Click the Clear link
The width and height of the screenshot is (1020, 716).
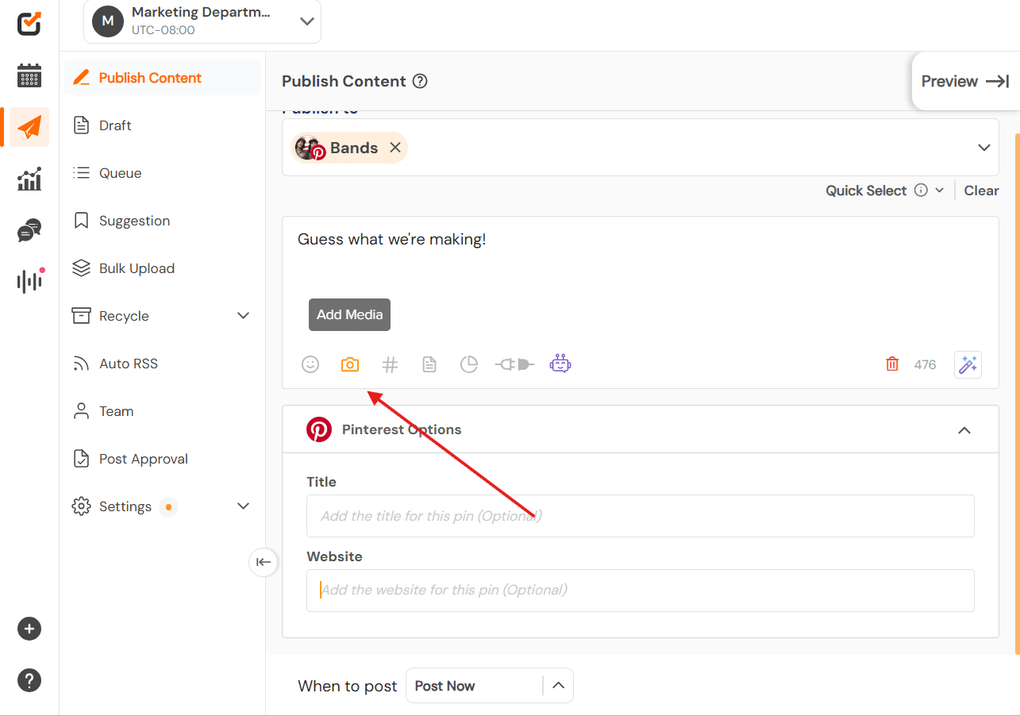tap(981, 191)
